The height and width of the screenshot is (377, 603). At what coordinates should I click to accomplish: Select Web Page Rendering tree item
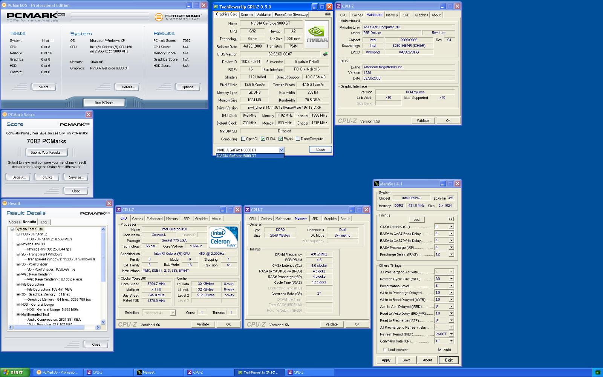(x=37, y=274)
